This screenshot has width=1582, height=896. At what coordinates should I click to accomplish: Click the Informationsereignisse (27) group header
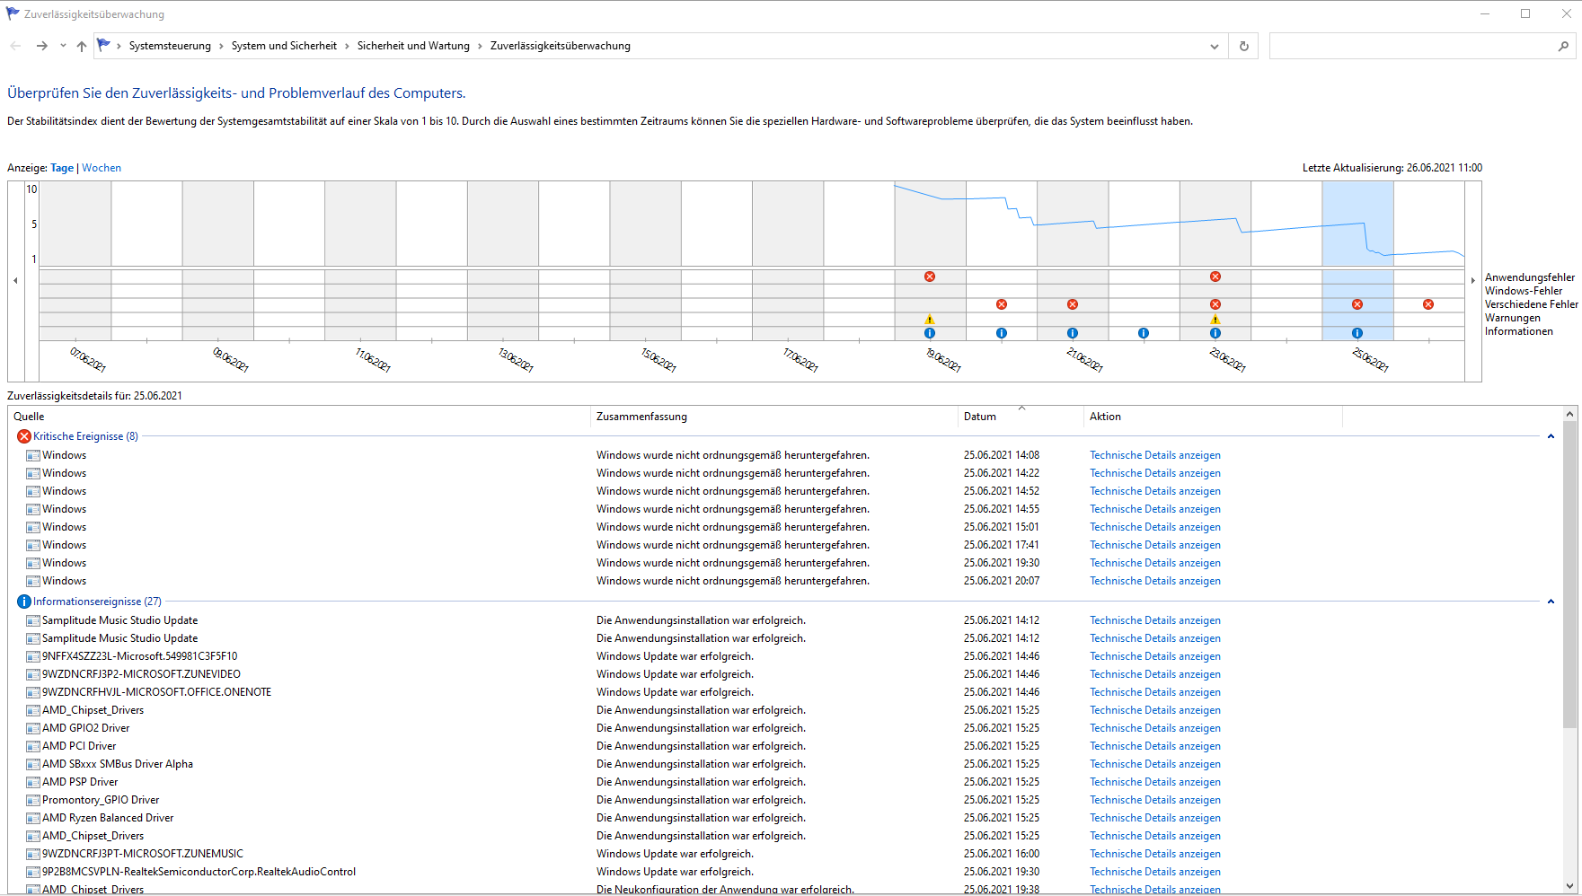[x=97, y=602]
